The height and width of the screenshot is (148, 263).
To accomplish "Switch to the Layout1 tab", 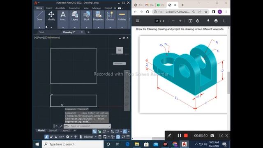I will coord(53,130).
